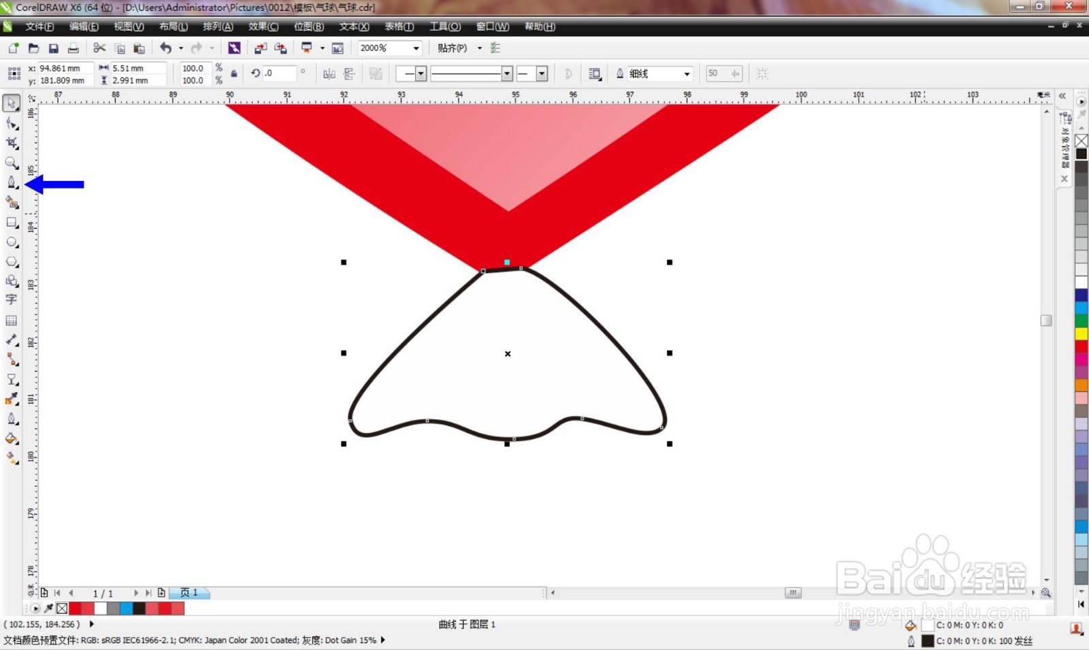Screen dimensions: 1089x650
Task: Select the Smart fill tool
Action: (x=12, y=202)
